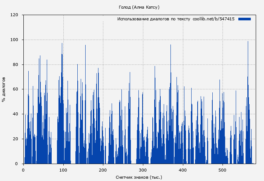Select the y-axis title "% диалогов"
Image resolution: width=264 pixels, height=181 pixels.
point(4,89)
